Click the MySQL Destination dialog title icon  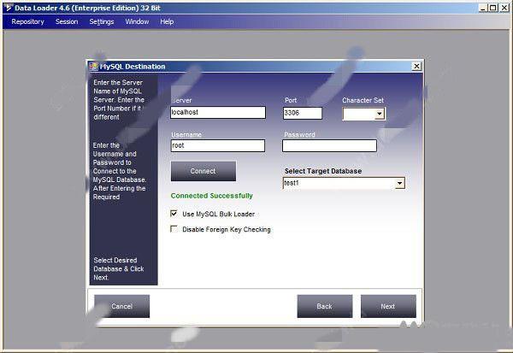(94, 67)
